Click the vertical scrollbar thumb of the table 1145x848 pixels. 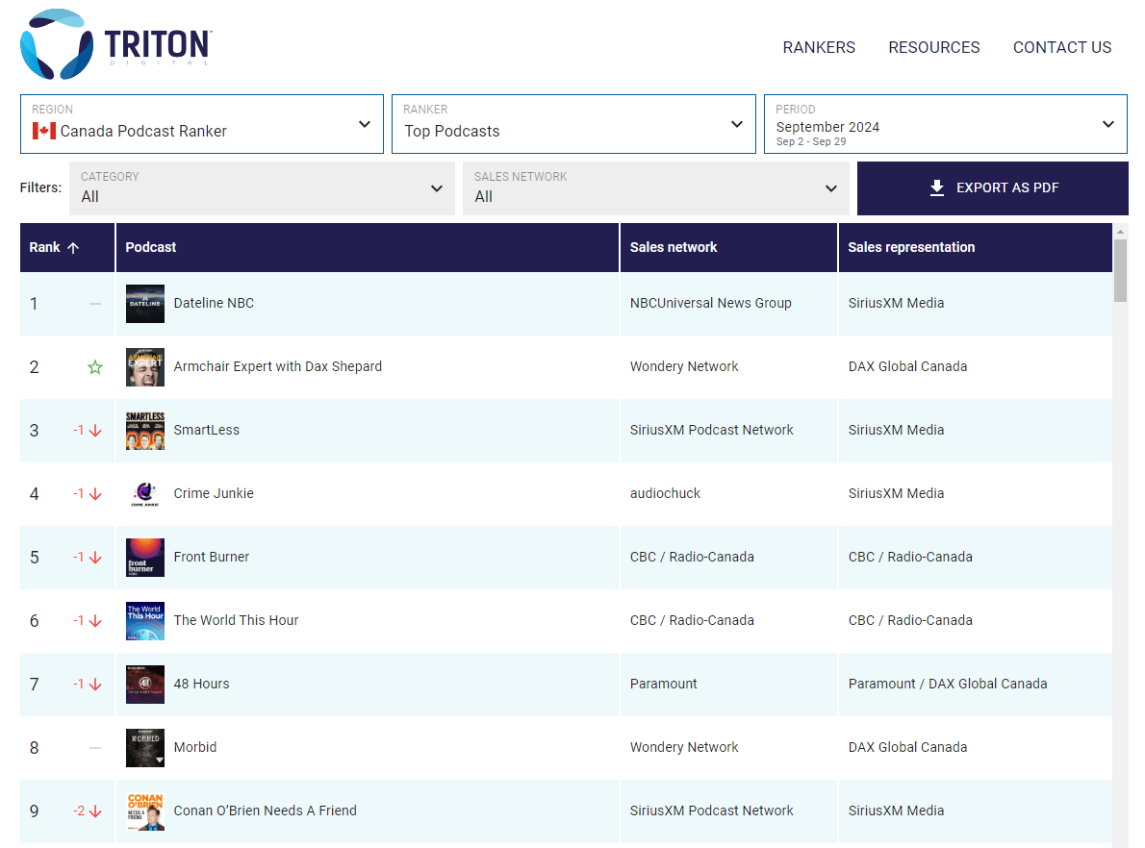click(x=1120, y=271)
